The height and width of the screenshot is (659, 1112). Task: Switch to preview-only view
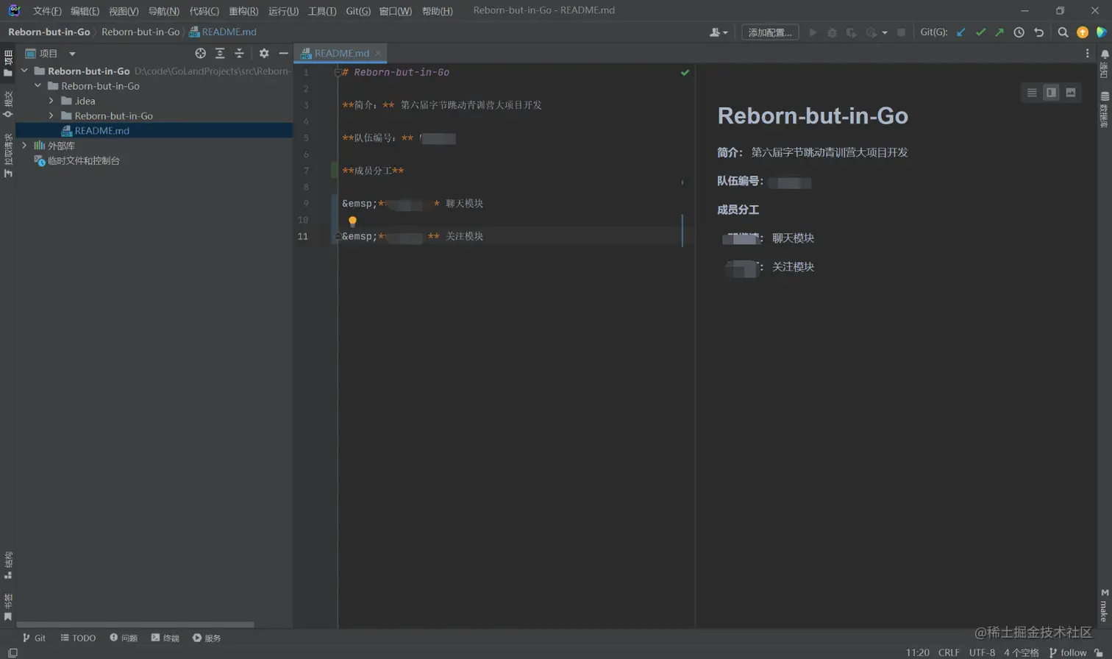[1071, 93]
